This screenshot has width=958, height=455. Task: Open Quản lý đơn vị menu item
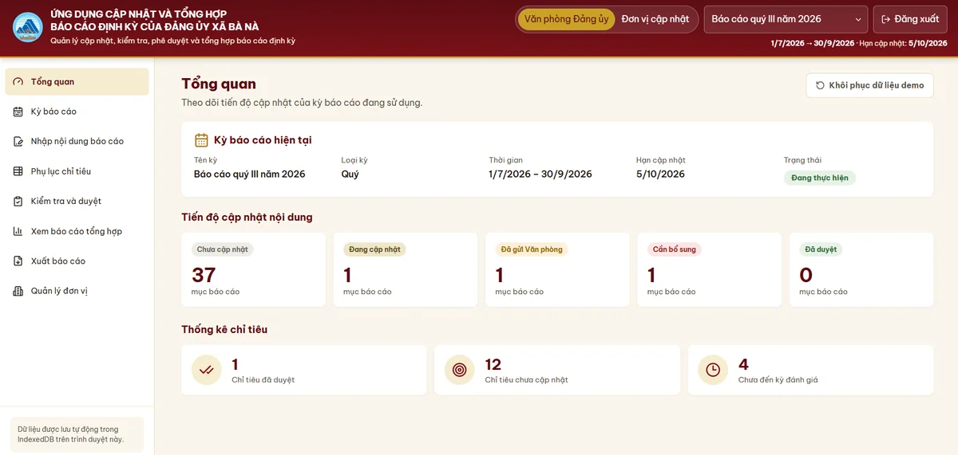pyautogui.click(x=77, y=291)
